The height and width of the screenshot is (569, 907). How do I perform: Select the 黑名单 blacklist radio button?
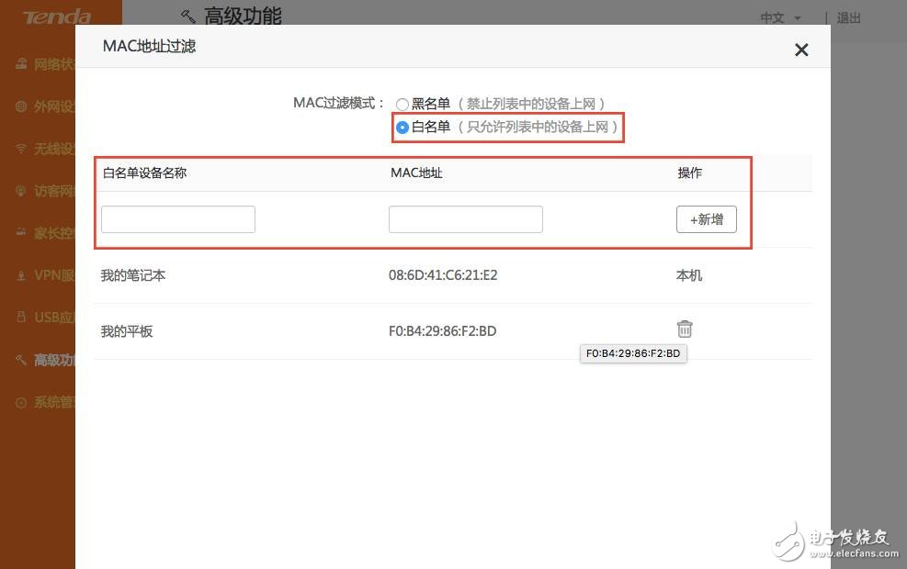tap(402, 104)
